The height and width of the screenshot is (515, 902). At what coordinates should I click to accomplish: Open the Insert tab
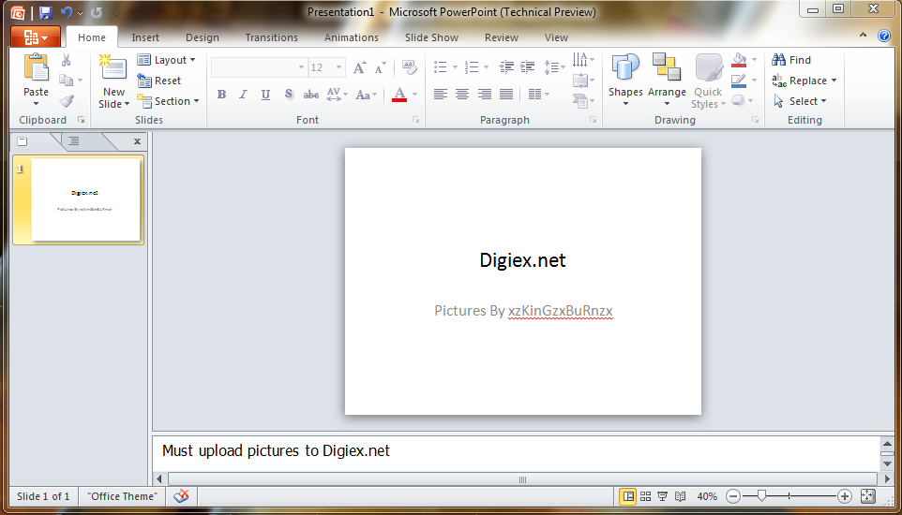point(145,37)
